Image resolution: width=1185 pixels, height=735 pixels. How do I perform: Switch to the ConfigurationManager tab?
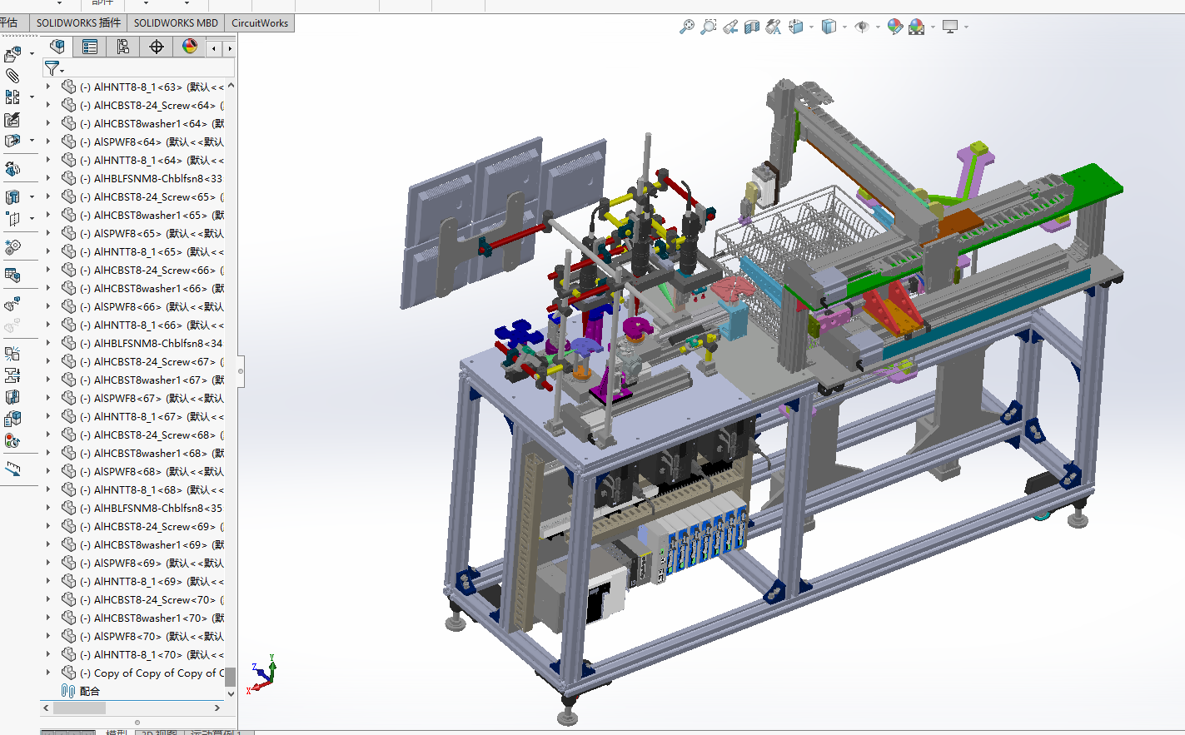[x=123, y=47]
